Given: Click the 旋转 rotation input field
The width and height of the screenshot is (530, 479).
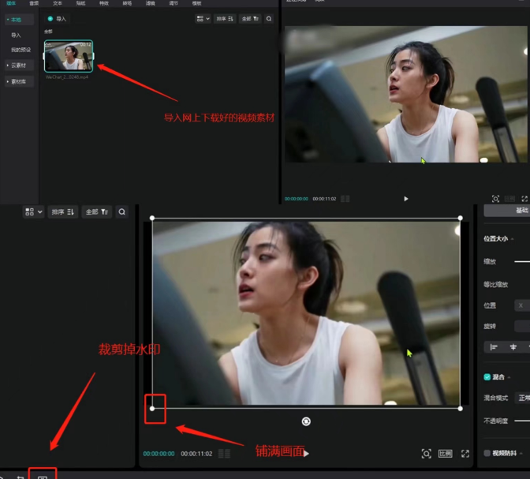Looking at the screenshot, I should tap(522, 326).
